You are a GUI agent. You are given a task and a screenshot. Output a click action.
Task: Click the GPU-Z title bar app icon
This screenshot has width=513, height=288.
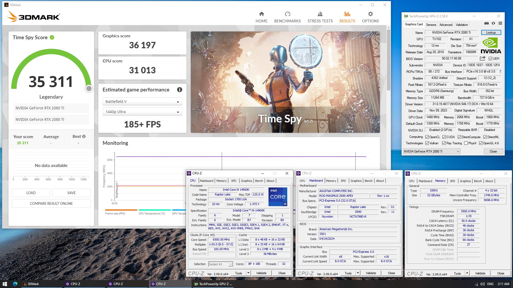[406, 16]
